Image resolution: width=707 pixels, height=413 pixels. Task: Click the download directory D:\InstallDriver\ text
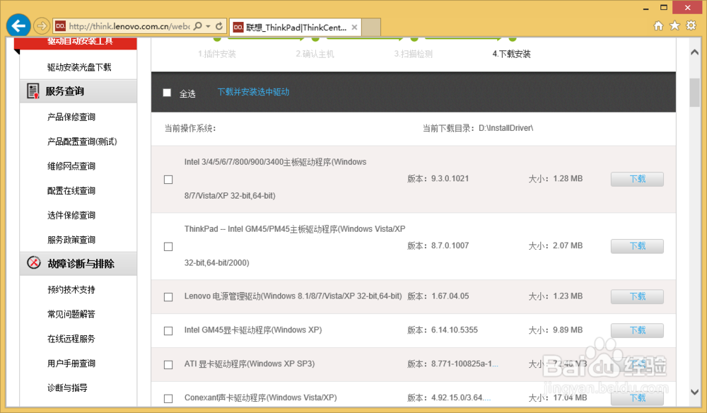tap(506, 128)
